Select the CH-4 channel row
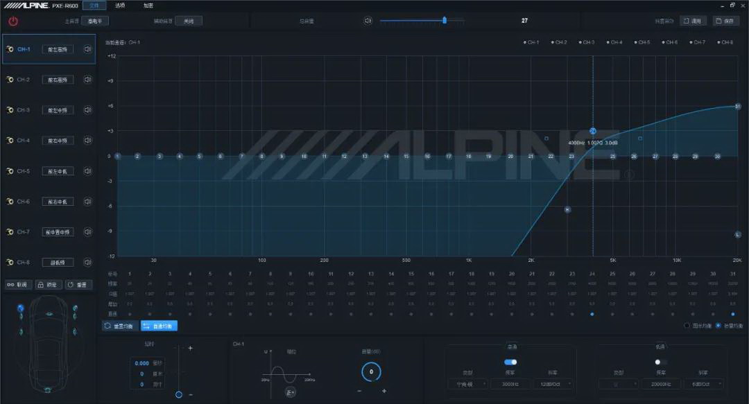The width and height of the screenshot is (749, 404). [49, 141]
